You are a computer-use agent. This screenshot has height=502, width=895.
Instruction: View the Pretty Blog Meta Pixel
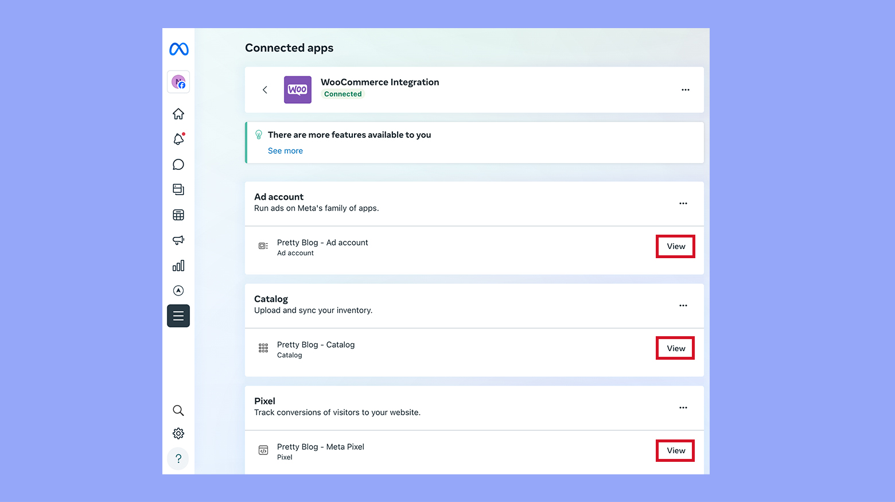(675, 450)
